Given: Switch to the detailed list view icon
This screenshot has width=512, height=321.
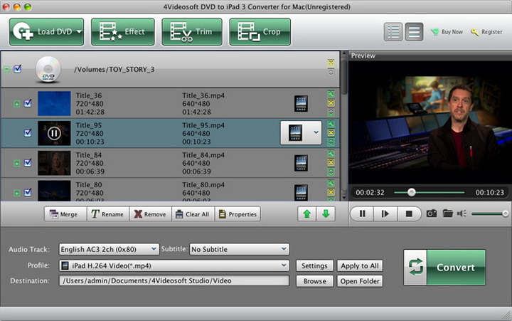Looking at the screenshot, I should (393, 32).
